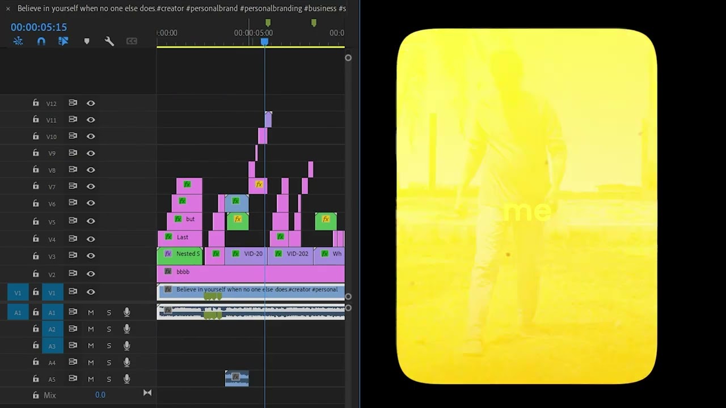Lock the V12 video track

[36, 103]
